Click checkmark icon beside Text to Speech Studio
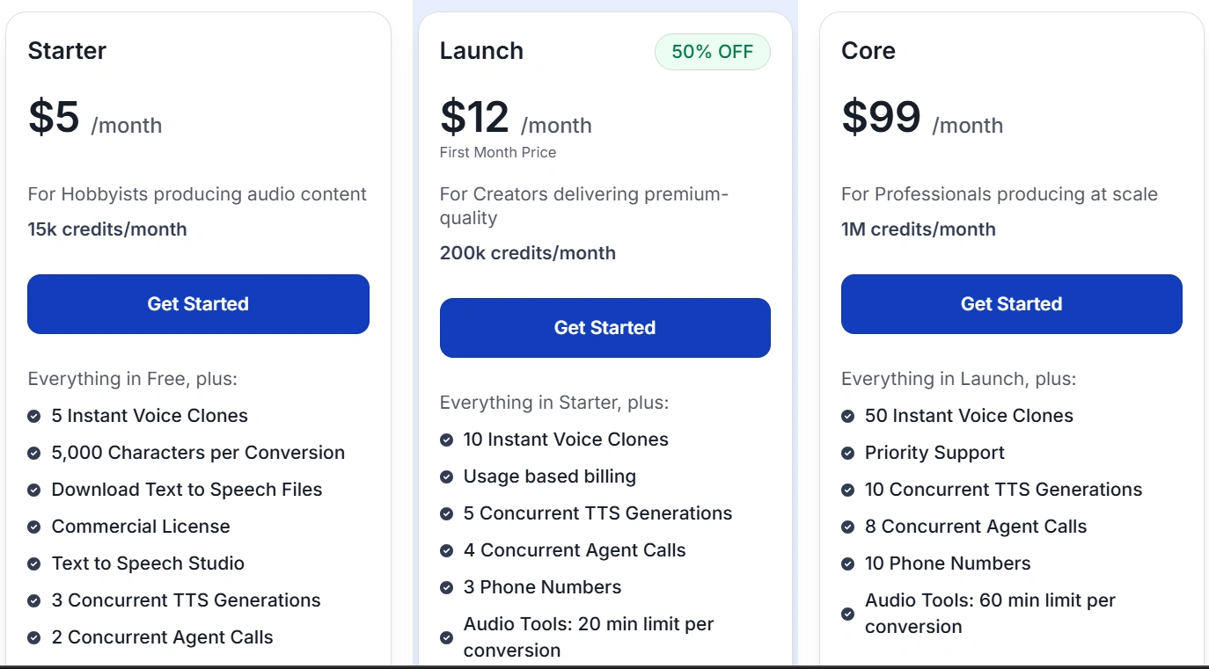 33,564
